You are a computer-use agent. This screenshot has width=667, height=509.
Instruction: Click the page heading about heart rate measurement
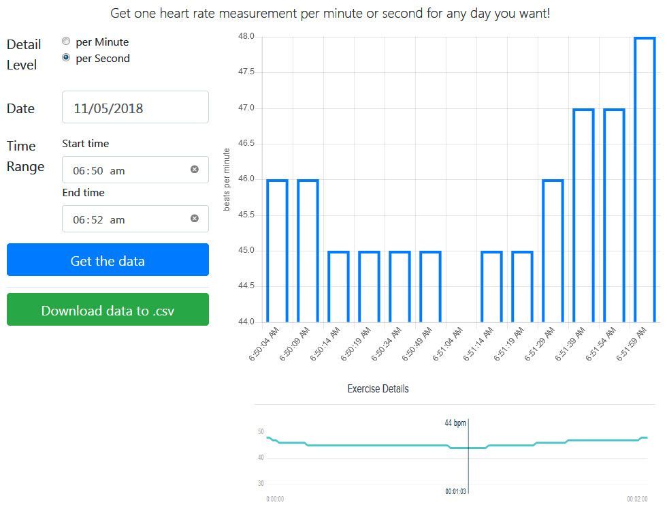click(330, 13)
